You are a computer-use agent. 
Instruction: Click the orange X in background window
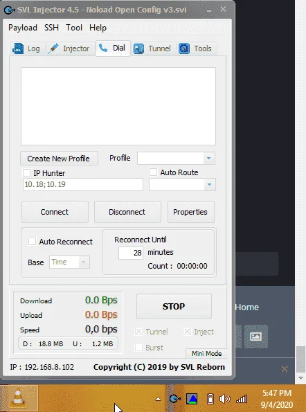click(285, 369)
